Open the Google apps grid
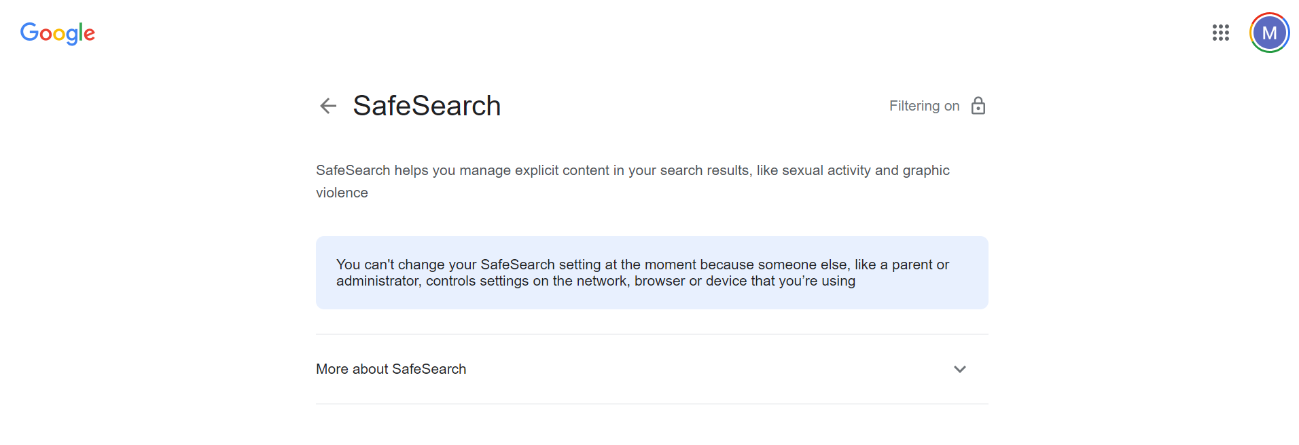Screen dimensions: 1299x445 1221,33
